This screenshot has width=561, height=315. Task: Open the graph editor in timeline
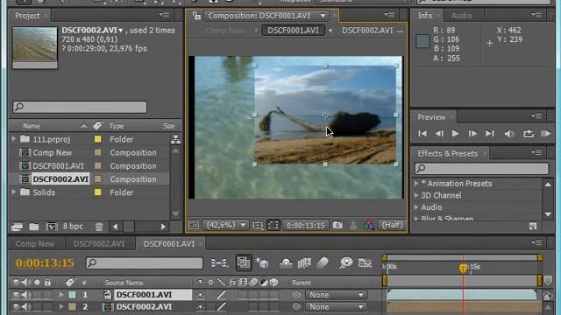click(x=365, y=263)
